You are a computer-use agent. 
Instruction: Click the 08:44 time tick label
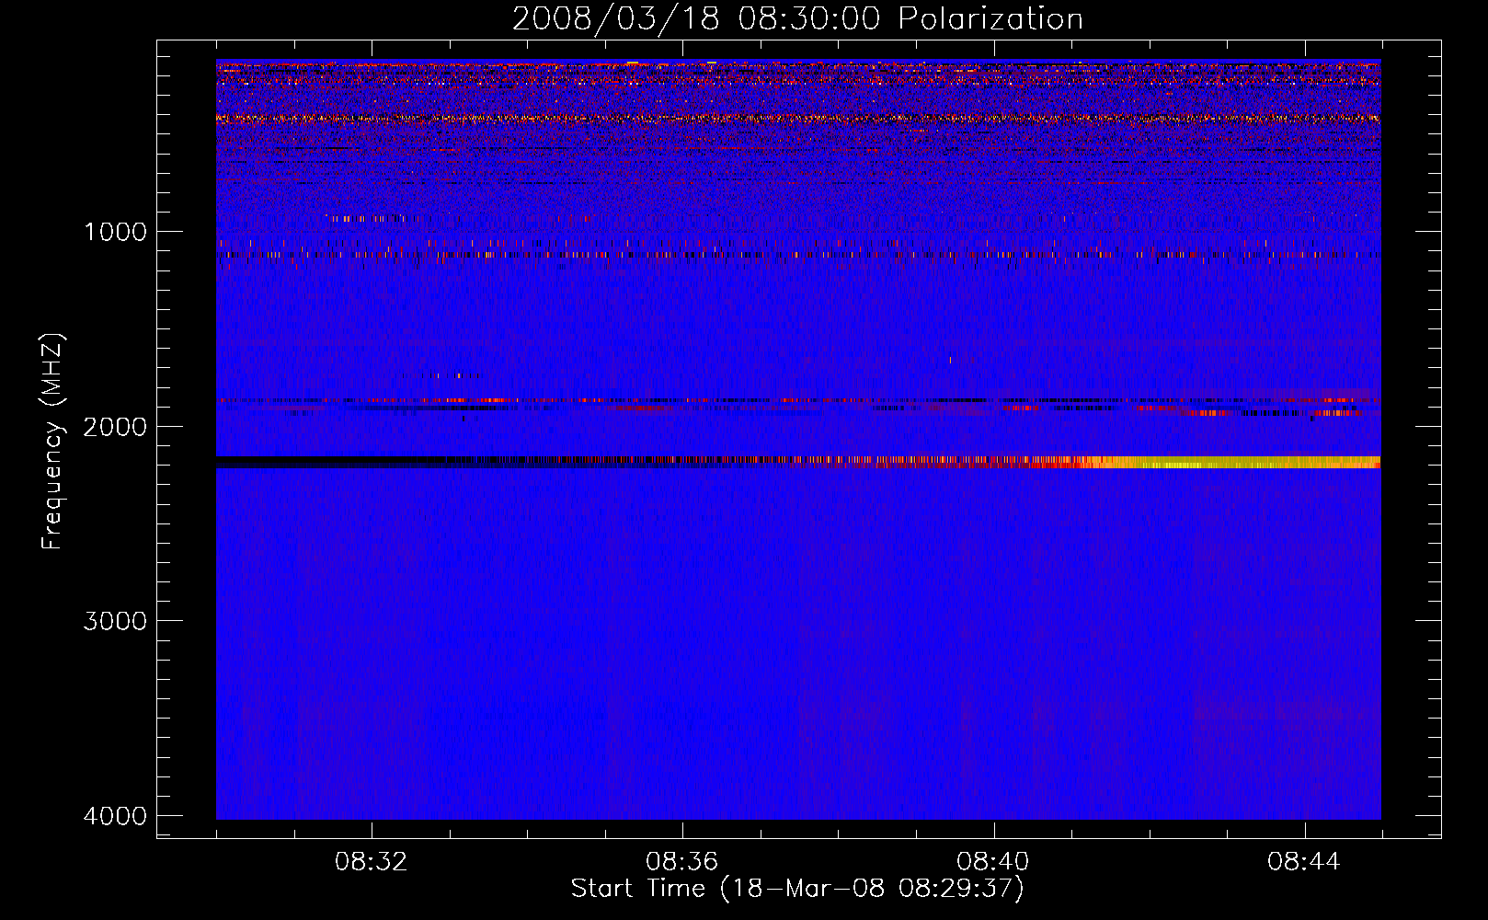click(1304, 862)
